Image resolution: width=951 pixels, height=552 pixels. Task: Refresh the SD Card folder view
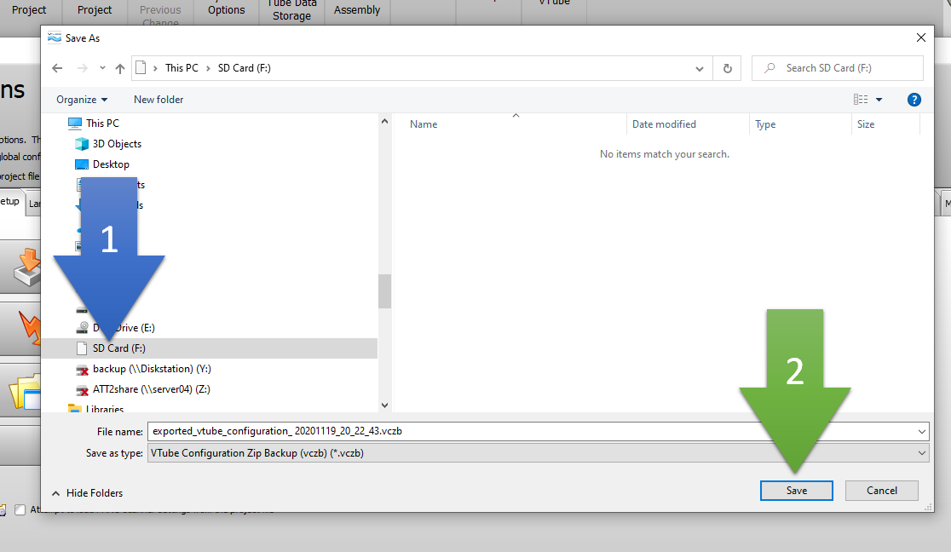pos(727,68)
